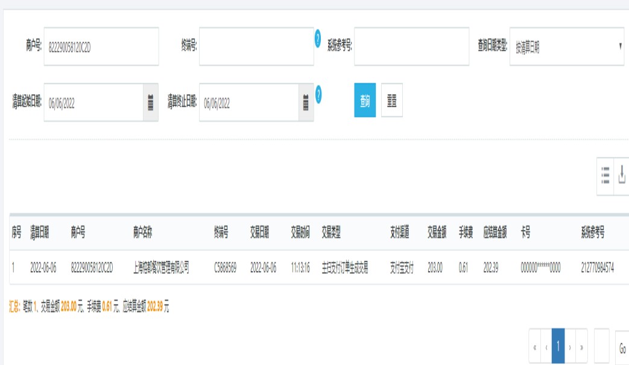
Task: Click the 查询 search button
Action: (x=365, y=100)
